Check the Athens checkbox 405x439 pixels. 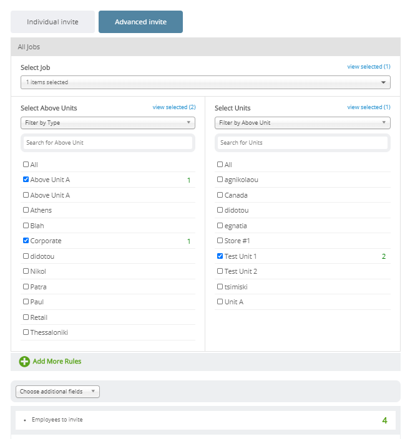coord(26,210)
